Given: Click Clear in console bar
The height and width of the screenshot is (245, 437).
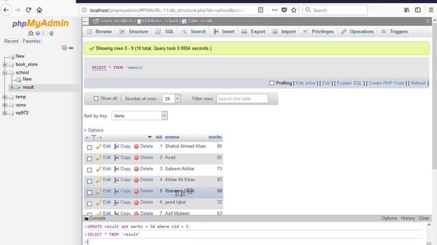Looking at the screenshot, I should [423, 218].
